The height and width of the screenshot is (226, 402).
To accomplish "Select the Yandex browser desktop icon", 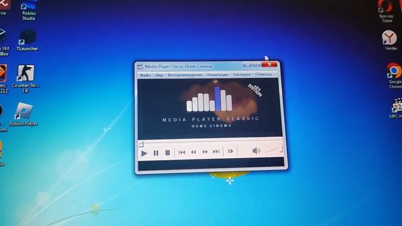I will pos(389,40).
